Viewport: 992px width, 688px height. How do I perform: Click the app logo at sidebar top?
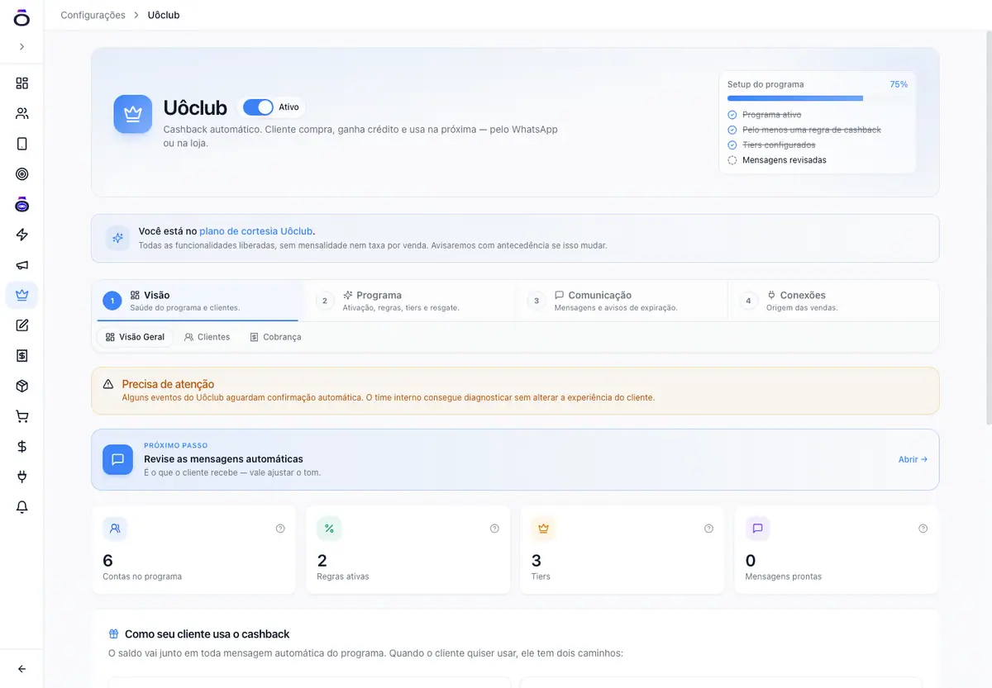(x=22, y=17)
